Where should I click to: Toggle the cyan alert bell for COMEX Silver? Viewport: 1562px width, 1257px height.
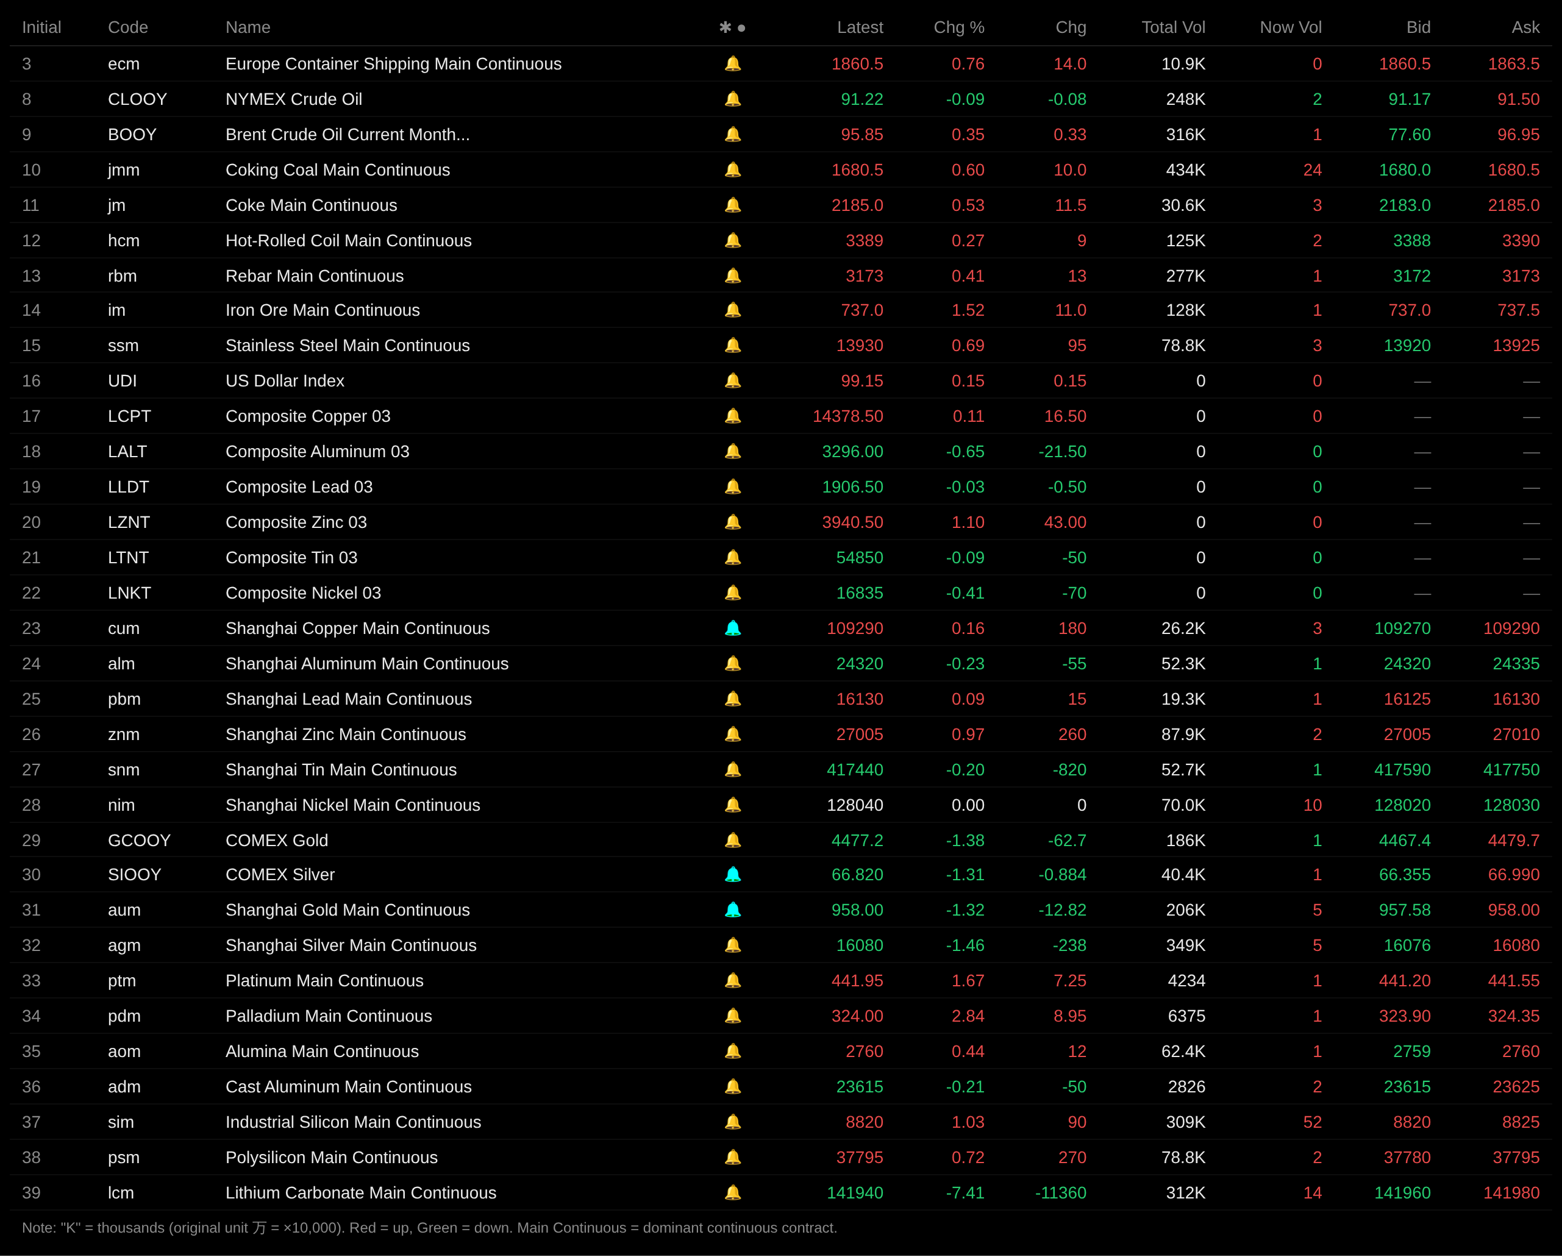732,874
